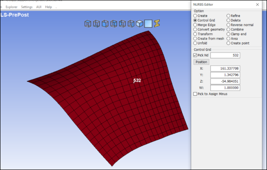Switch to back view cube icon
267x170 pixels.
[114, 23]
